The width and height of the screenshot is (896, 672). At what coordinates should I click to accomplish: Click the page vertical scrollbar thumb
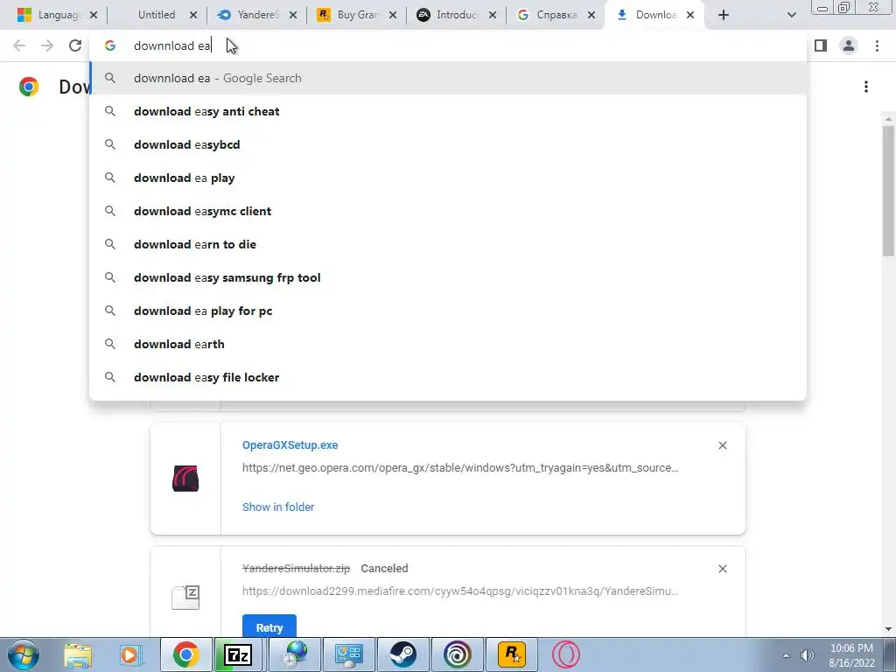click(x=888, y=190)
